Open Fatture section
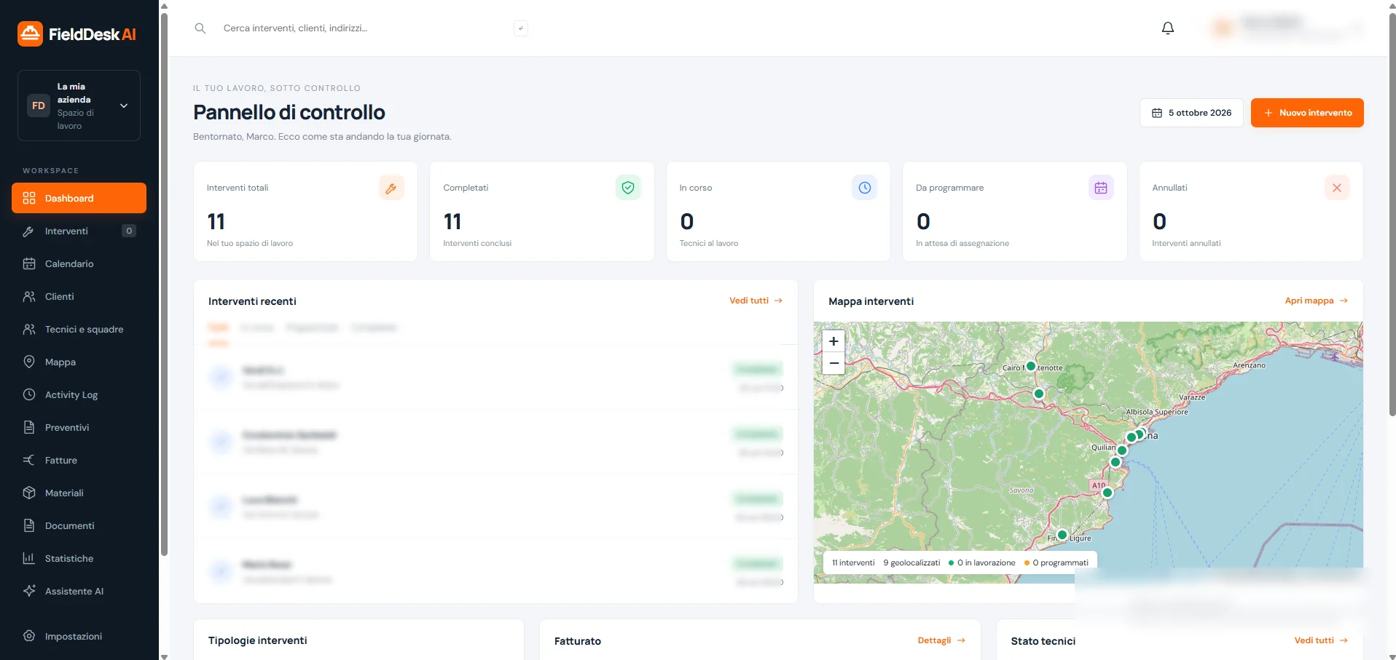 pyautogui.click(x=79, y=460)
